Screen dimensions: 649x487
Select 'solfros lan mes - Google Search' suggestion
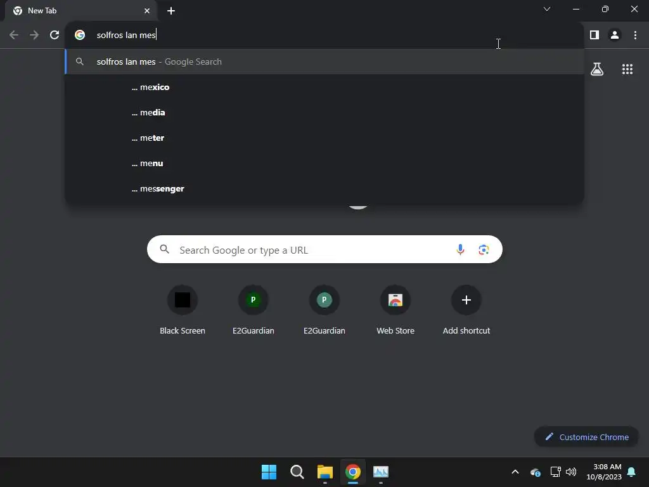(324, 62)
